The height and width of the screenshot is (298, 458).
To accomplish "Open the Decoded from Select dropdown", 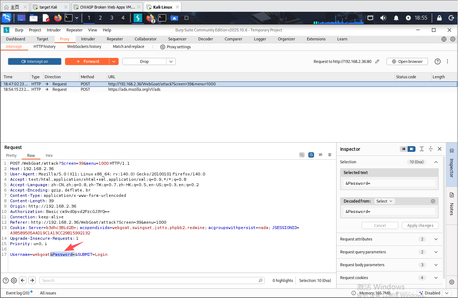I will point(384,201).
